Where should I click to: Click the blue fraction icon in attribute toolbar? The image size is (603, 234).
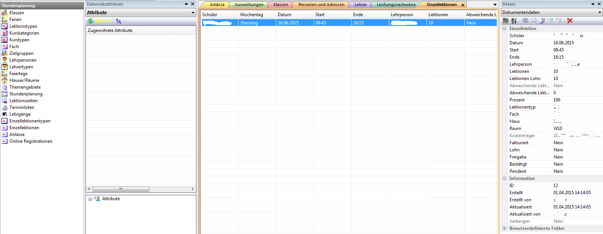tap(118, 21)
